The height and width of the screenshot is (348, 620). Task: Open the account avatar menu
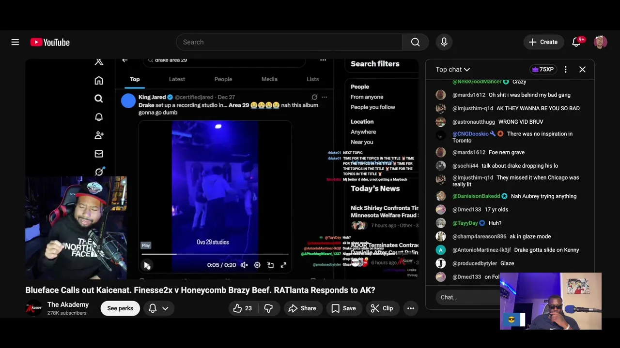coord(601,42)
